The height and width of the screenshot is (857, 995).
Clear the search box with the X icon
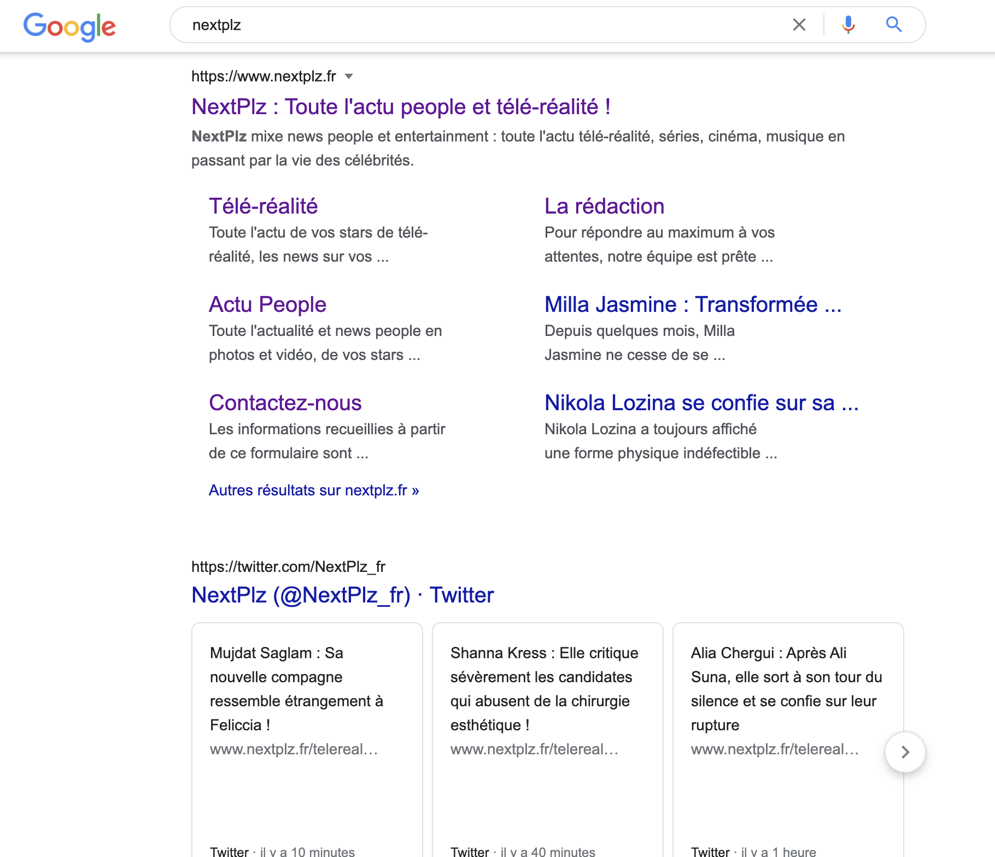[x=799, y=25]
